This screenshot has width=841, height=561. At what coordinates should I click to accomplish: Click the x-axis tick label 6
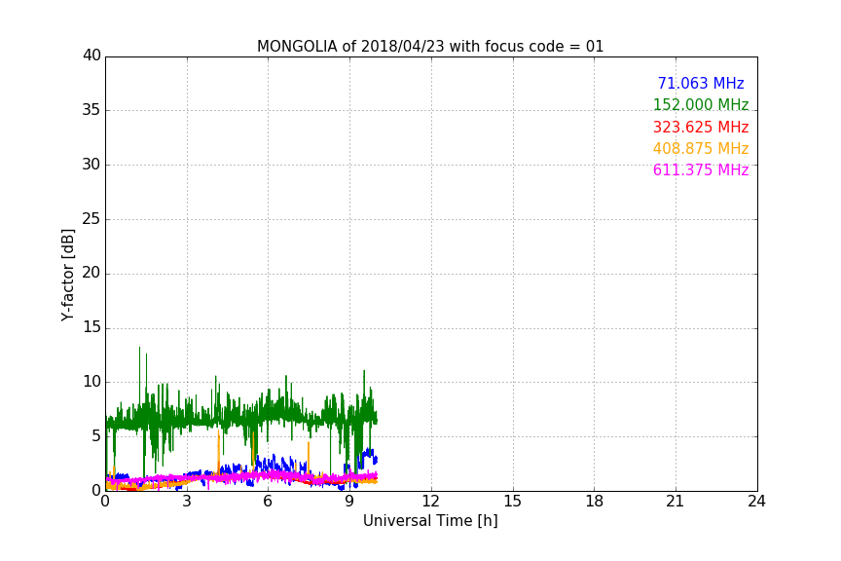pyautogui.click(x=269, y=502)
